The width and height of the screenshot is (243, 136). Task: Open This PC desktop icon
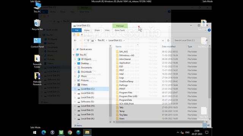(37, 8)
